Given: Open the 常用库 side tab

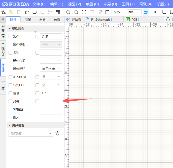Looking at the screenshot, I should (x=3, y=85).
